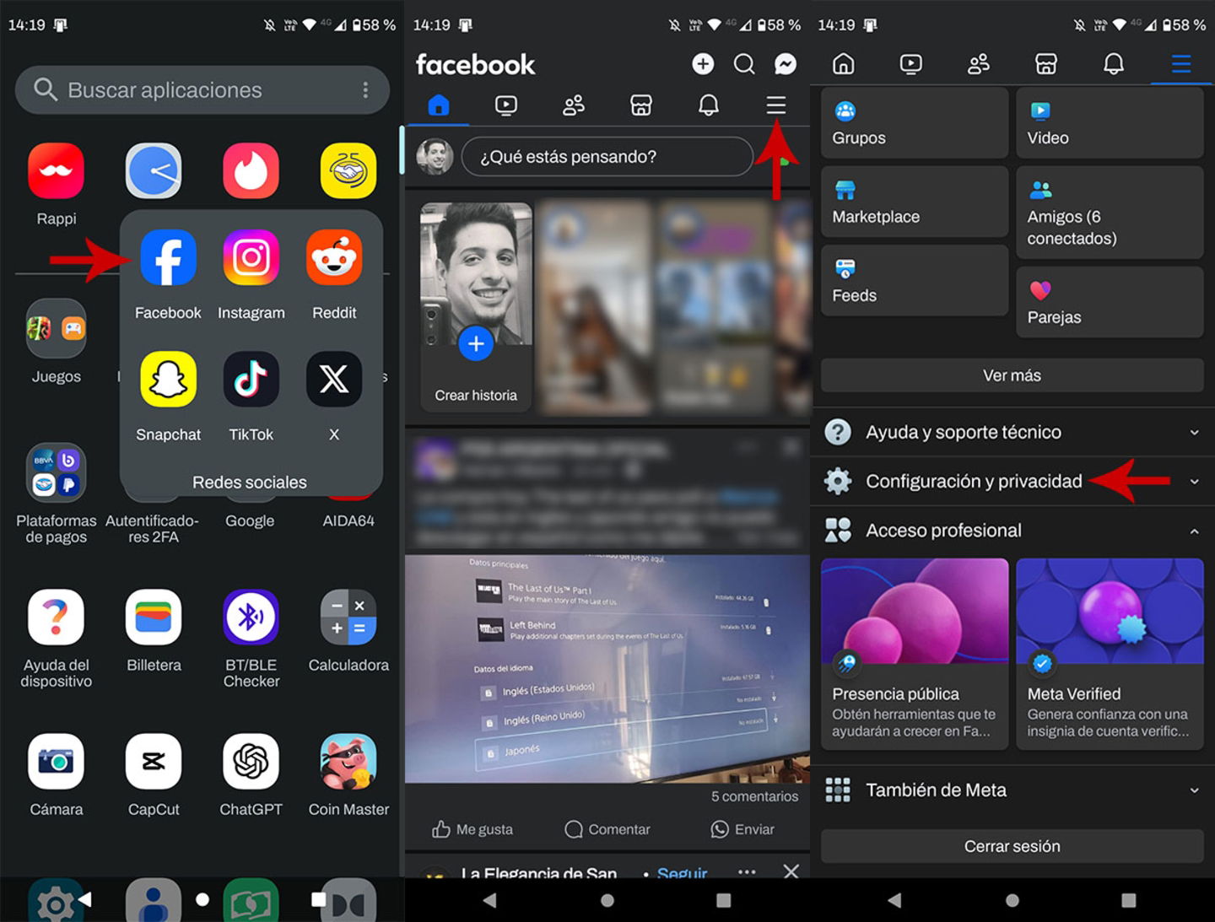The image size is (1215, 922).
Task: Select the Home tab in Facebook feed
Action: (439, 105)
